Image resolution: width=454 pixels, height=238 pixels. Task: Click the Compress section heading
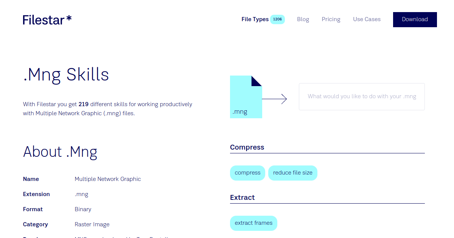tap(247, 147)
